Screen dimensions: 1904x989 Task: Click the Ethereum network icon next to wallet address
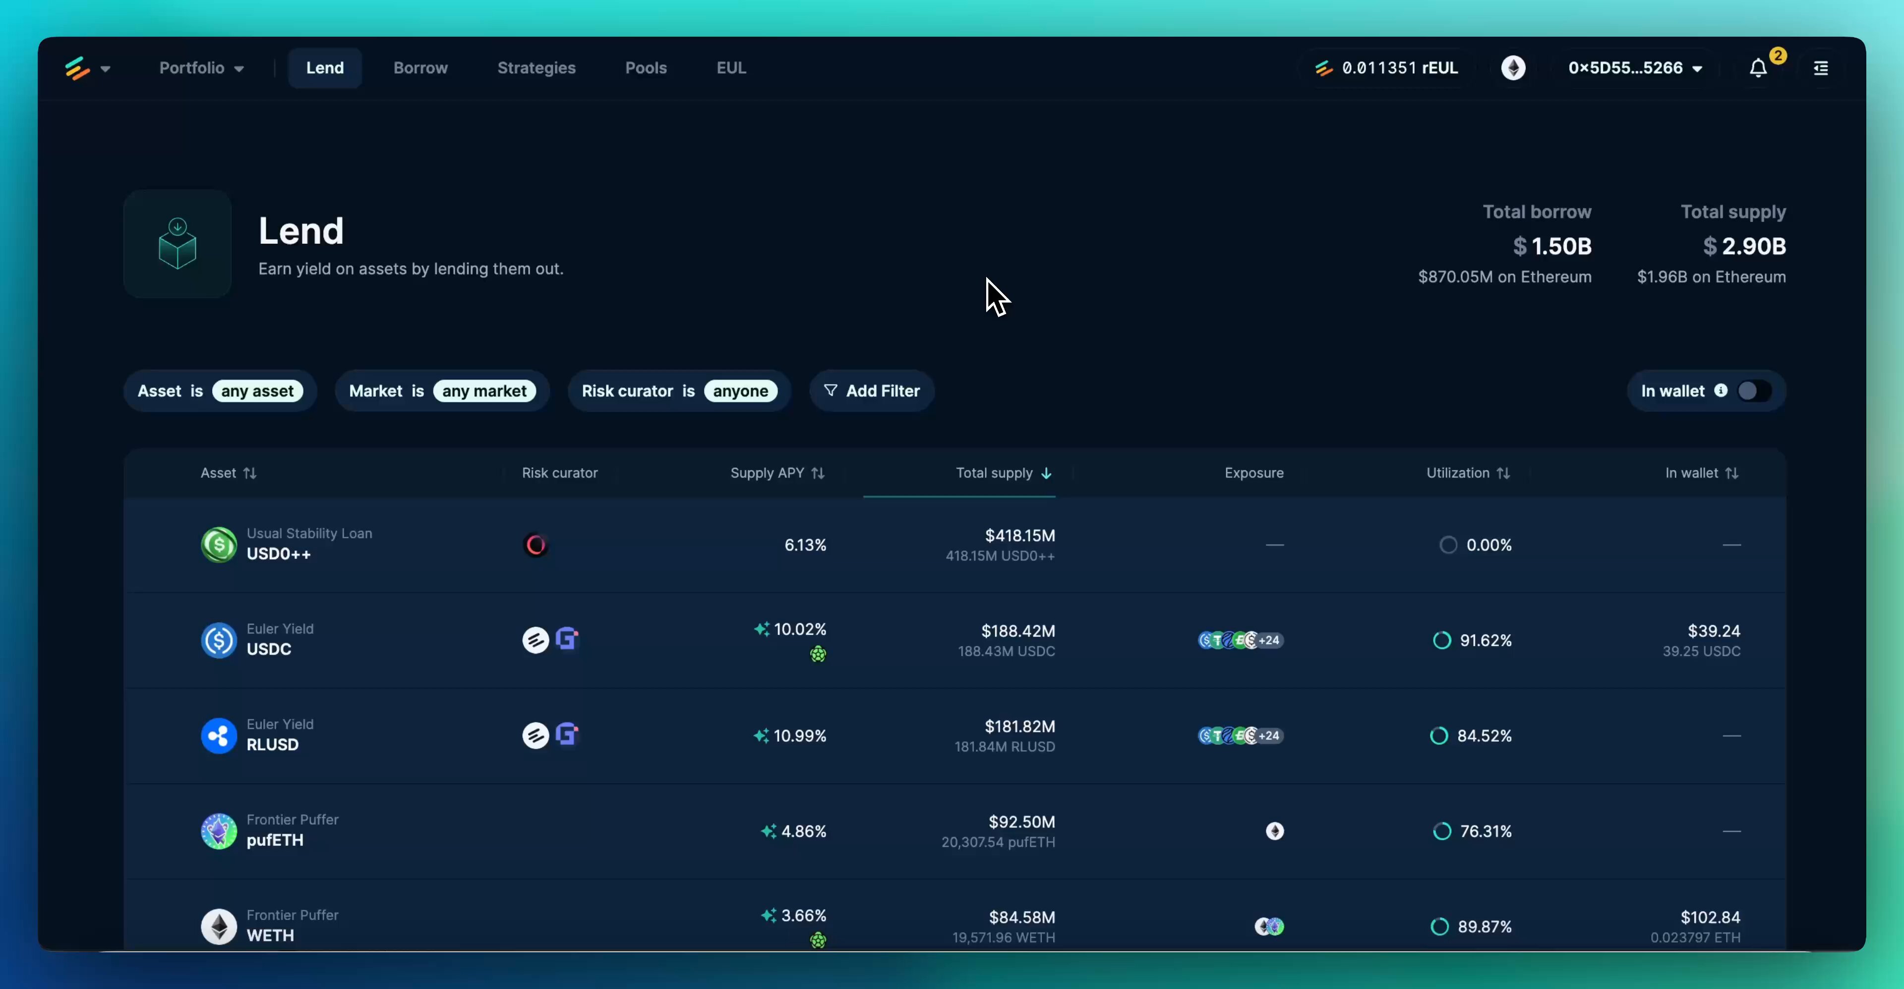coord(1514,67)
